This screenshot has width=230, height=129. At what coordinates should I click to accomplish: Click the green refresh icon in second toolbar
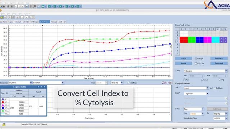tap(2, 17)
